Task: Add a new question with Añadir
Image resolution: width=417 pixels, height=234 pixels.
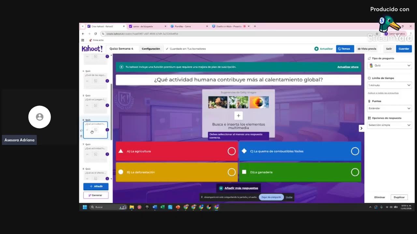Action: click(96, 187)
